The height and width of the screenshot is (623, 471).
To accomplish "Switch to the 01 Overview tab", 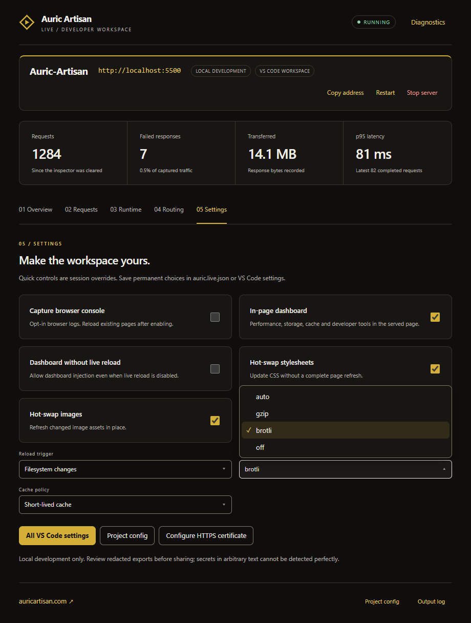I will point(36,210).
